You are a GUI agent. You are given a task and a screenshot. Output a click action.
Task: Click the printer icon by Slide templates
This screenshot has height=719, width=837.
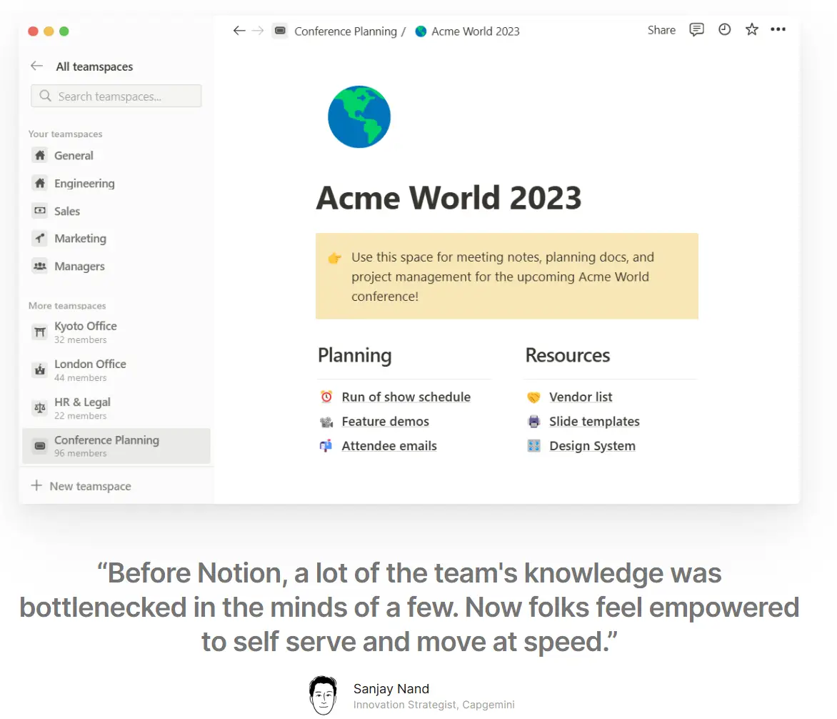pos(533,422)
